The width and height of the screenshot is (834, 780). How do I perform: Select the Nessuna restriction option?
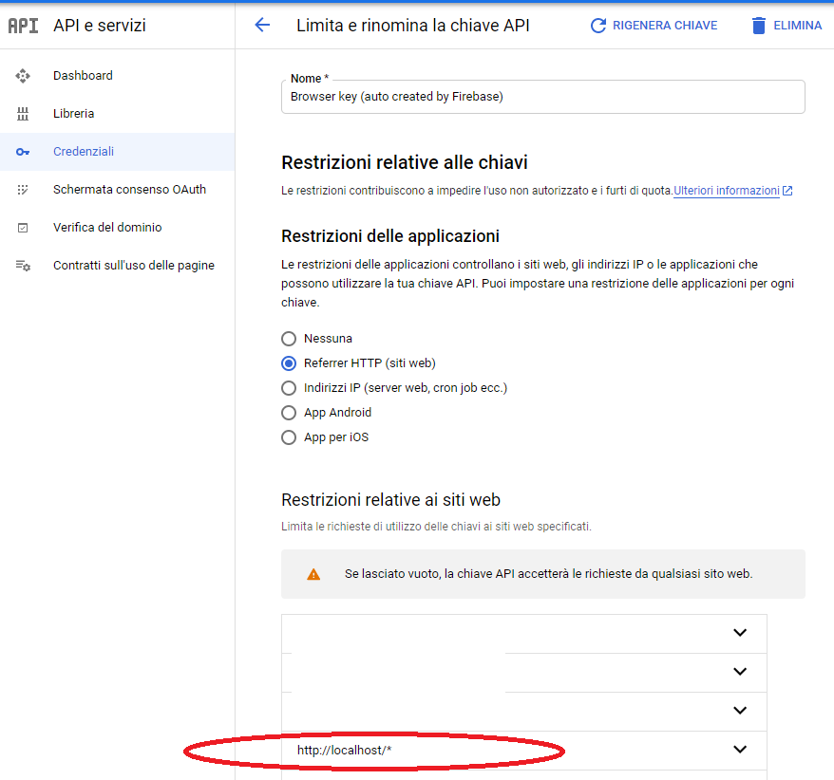[x=288, y=338]
